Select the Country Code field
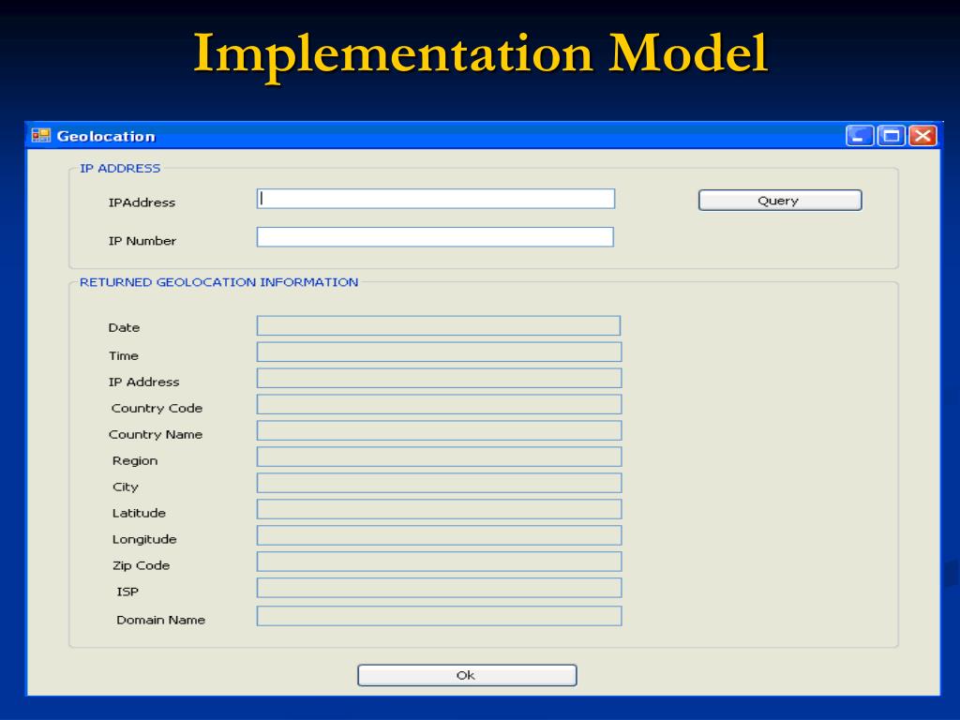This screenshot has width=960, height=720. (x=439, y=405)
